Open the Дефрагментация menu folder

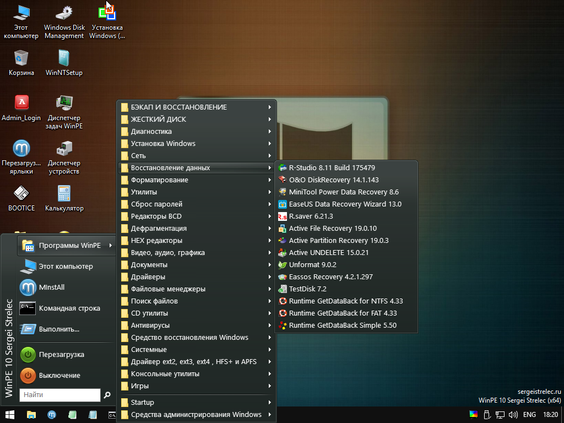[x=197, y=229]
